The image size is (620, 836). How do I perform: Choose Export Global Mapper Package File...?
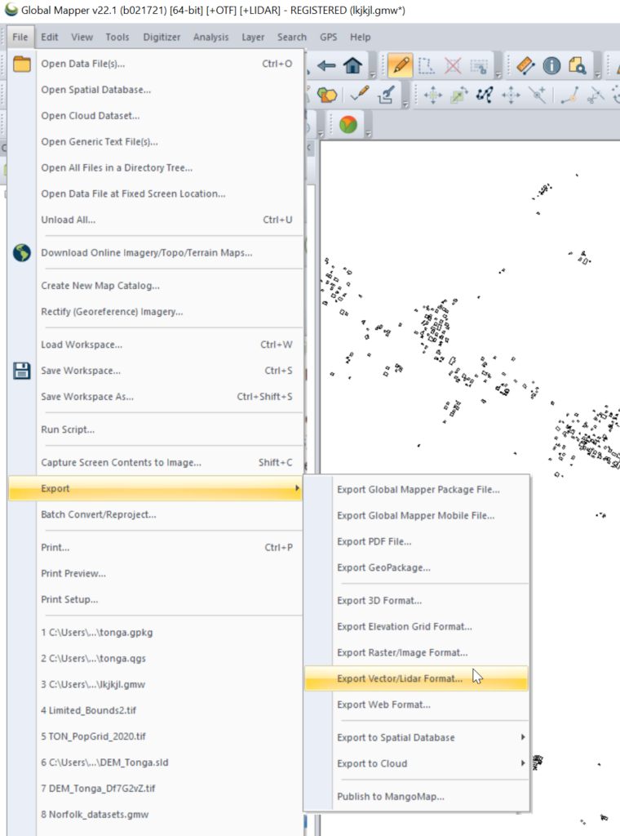click(417, 490)
